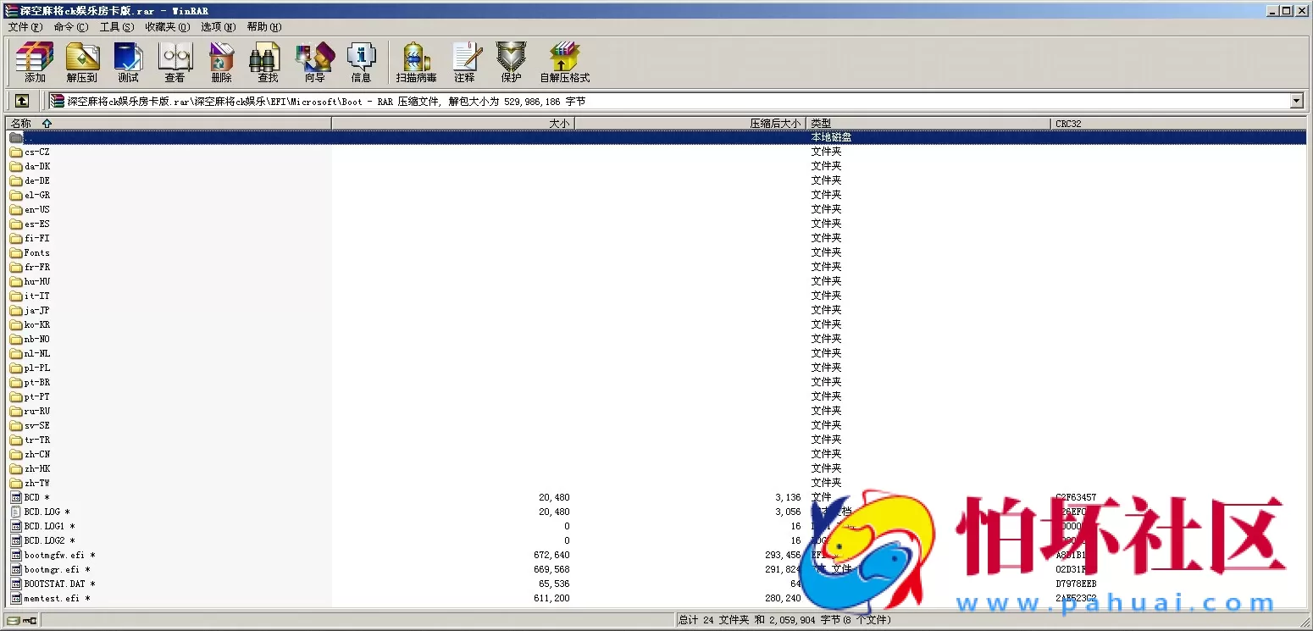Select the zh-CN folder

pyautogui.click(x=37, y=455)
